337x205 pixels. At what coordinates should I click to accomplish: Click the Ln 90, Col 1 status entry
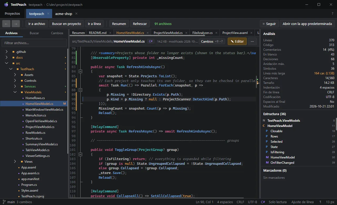[x=205, y=202]
